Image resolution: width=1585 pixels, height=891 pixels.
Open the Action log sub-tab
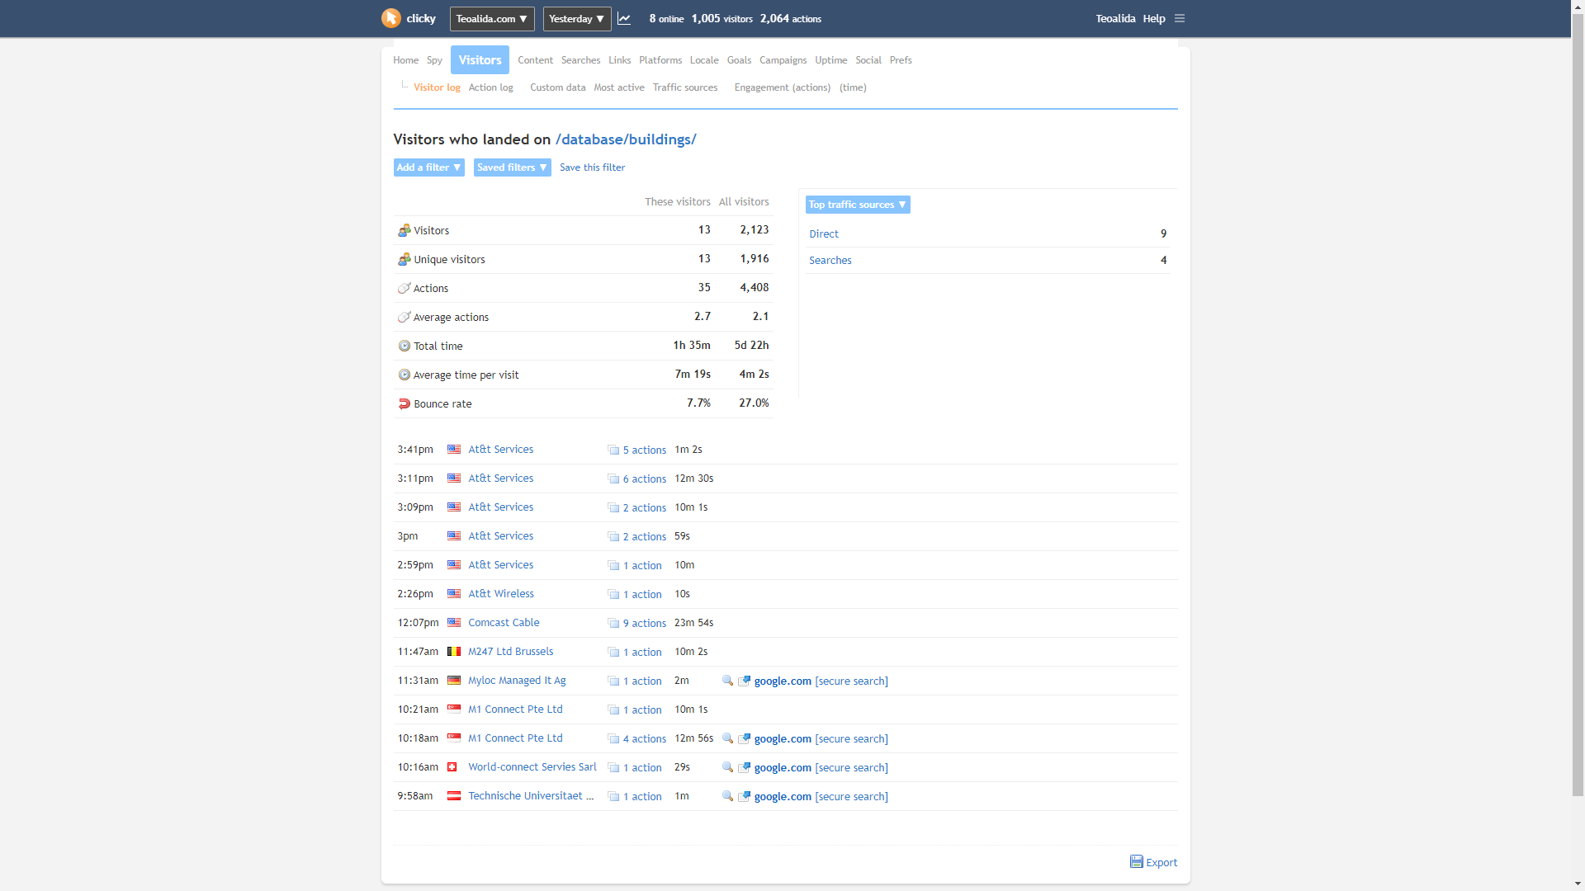pos(490,87)
